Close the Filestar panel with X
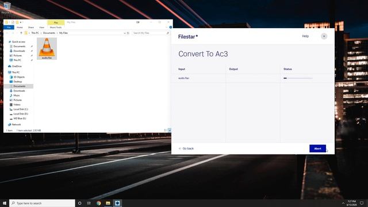The height and width of the screenshot is (207, 368). coord(324,36)
